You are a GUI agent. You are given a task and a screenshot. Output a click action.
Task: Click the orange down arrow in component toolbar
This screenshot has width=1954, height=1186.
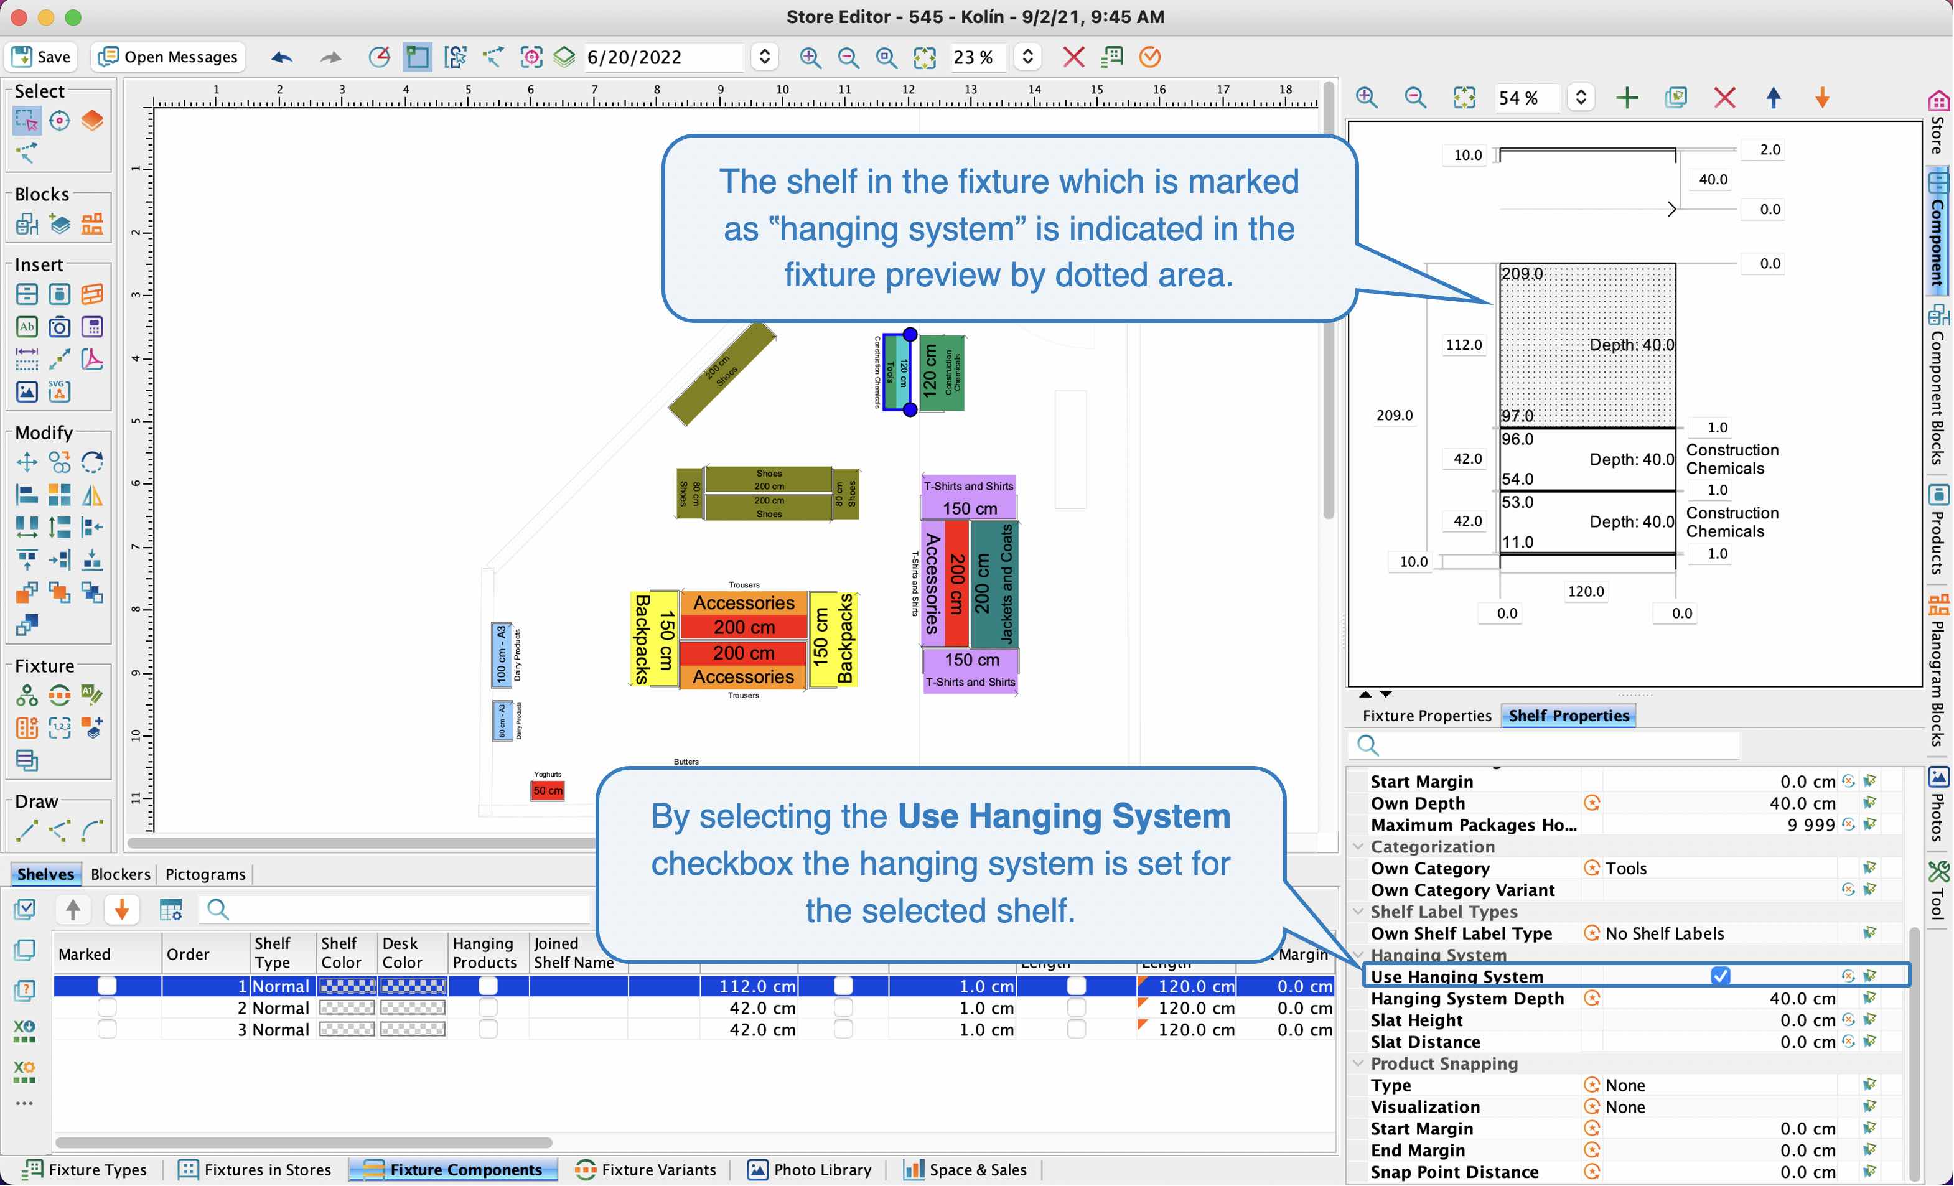pyautogui.click(x=1821, y=98)
